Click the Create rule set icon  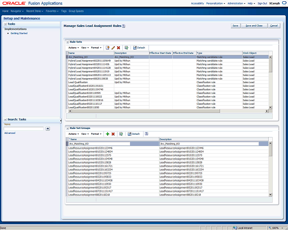(108, 48)
